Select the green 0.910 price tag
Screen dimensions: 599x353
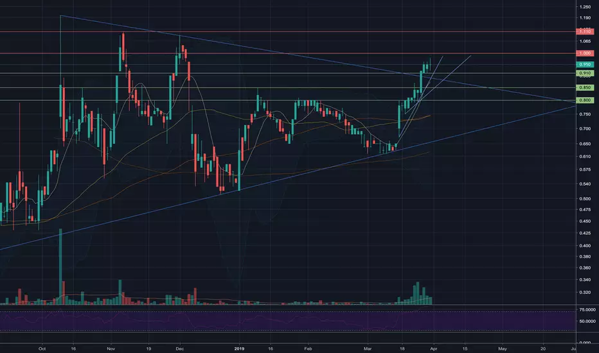click(x=585, y=73)
